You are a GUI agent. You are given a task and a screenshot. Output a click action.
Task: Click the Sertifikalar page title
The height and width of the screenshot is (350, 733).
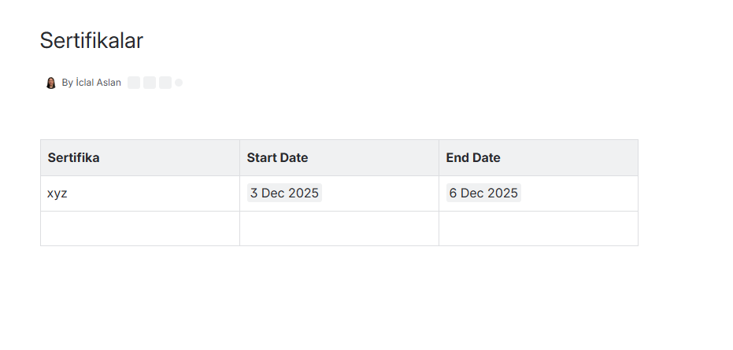[91, 41]
